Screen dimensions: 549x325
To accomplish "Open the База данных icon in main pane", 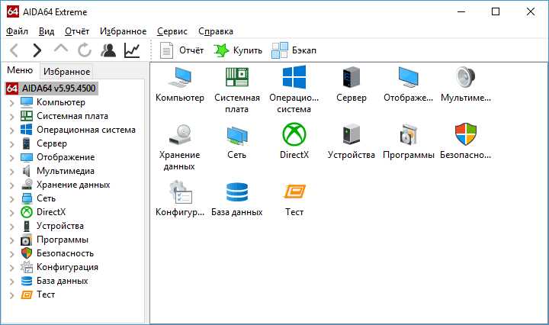I will (x=237, y=191).
